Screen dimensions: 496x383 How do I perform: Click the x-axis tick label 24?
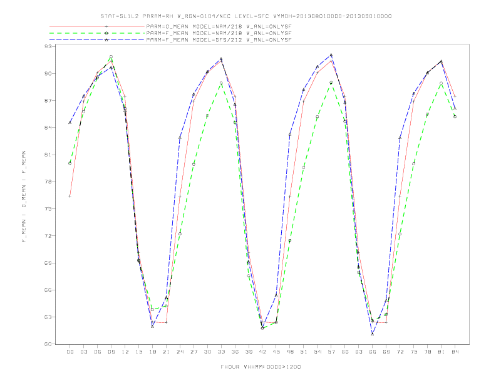[x=180, y=352]
